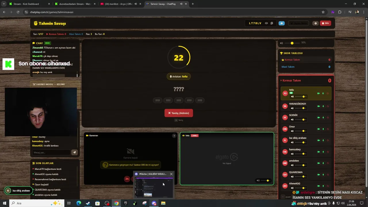Click the camera-off button under Kameran

127,179
